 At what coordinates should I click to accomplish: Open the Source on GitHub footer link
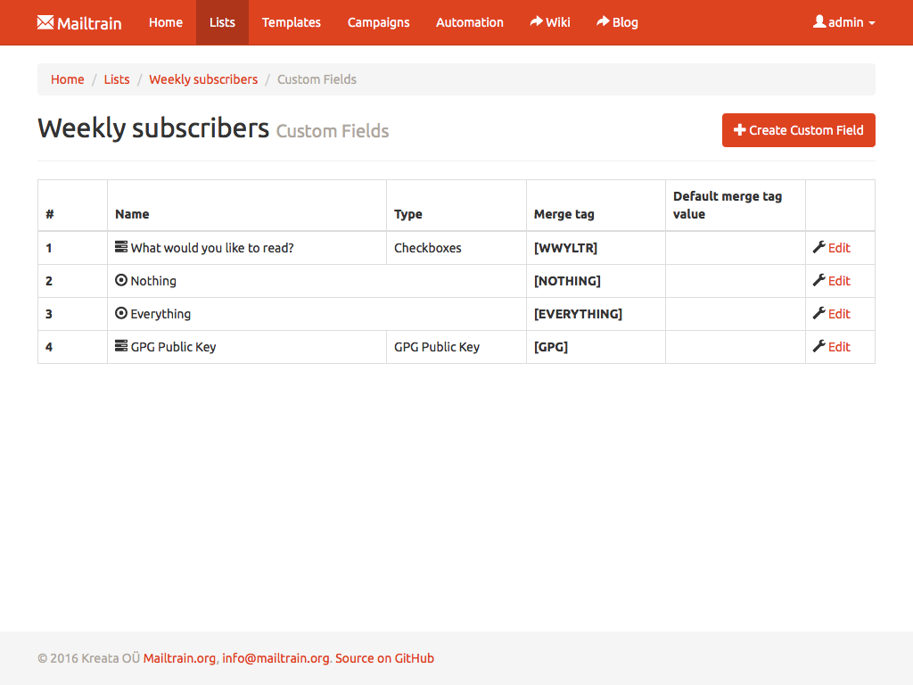coord(384,658)
